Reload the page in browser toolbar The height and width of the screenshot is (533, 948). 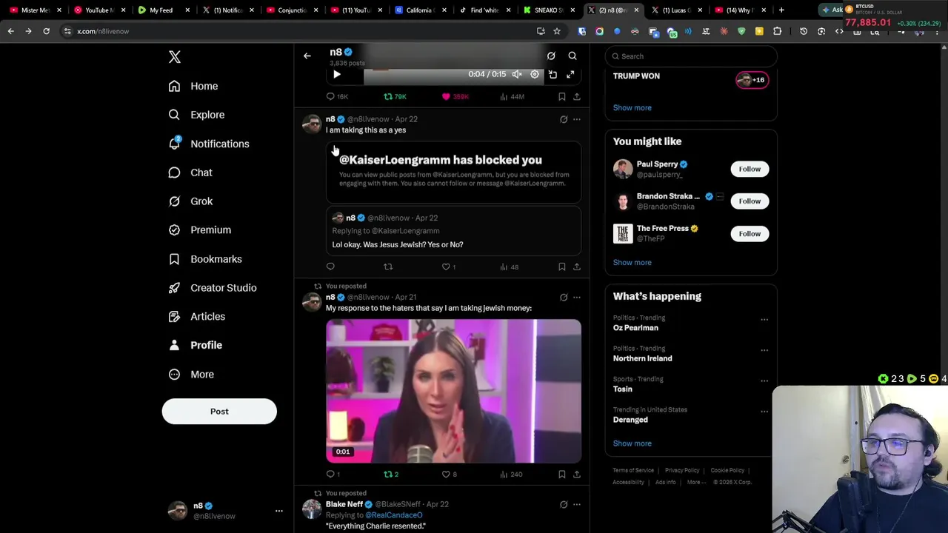[46, 31]
